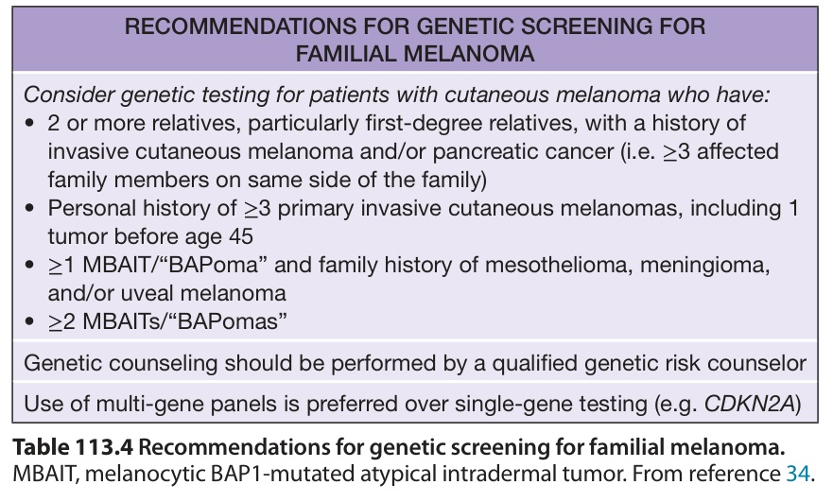Screen dimensions: 833x502
Task: Click the word mesothelioma in third bullet
Action: point(559,265)
